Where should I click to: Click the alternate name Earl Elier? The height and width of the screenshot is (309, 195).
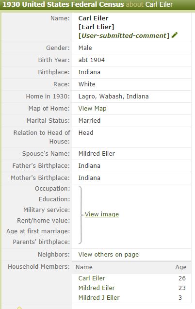[x=97, y=27]
